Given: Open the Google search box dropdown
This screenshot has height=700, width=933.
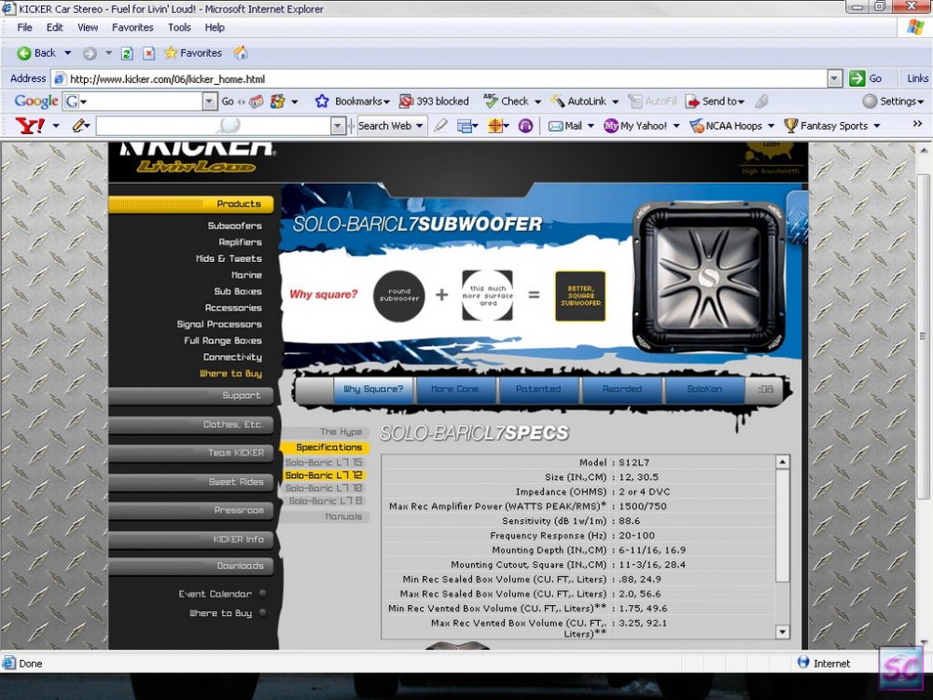Looking at the screenshot, I should tap(209, 102).
